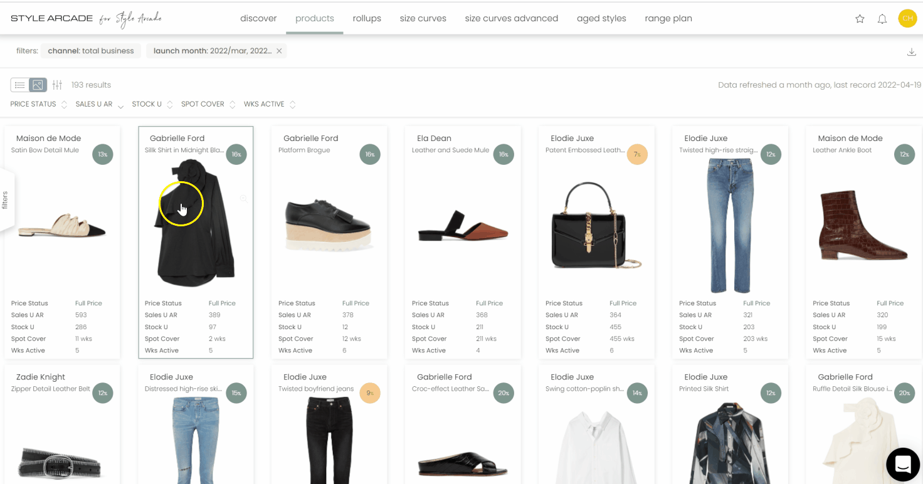Open the size curves advanced page
923x484 pixels.
511,18
